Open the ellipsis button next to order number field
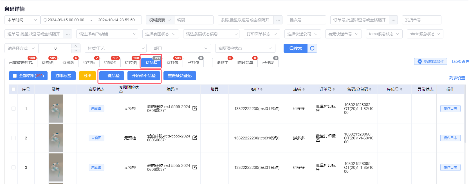The image size is (469, 184). [393, 20]
